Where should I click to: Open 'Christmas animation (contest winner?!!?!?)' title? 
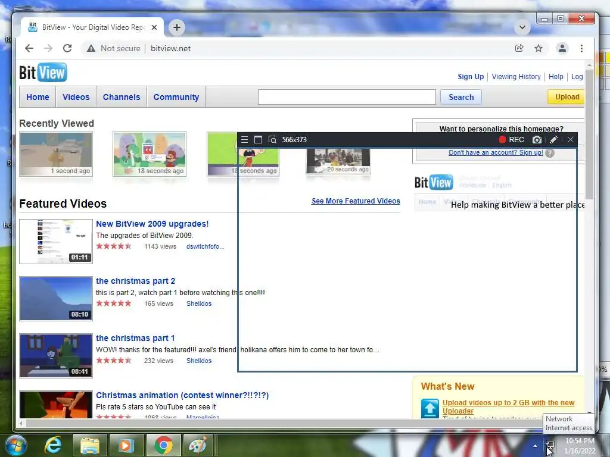182,395
